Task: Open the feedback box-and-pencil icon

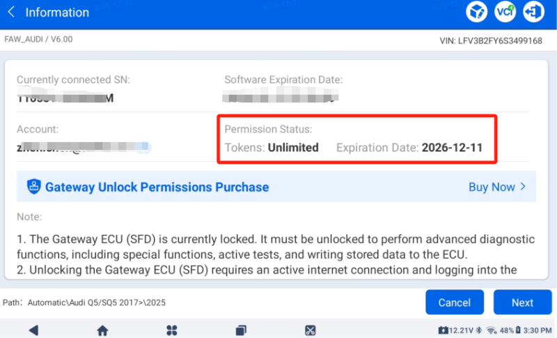Action: [477, 12]
